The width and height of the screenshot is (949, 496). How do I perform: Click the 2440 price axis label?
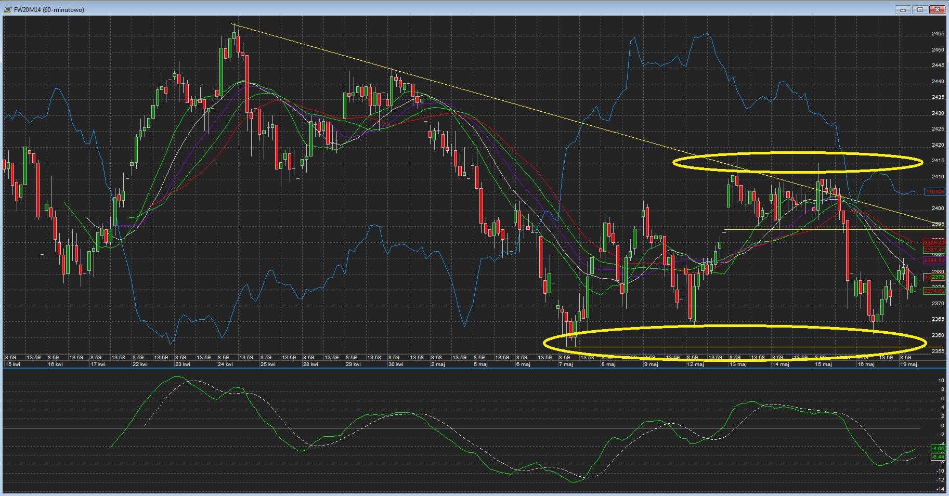(x=938, y=82)
